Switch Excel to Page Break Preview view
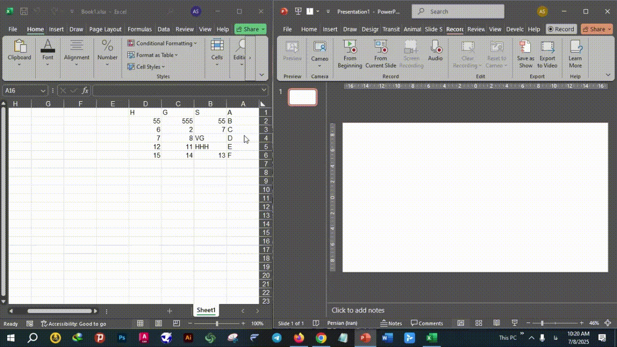The height and width of the screenshot is (347, 617). click(x=176, y=323)
